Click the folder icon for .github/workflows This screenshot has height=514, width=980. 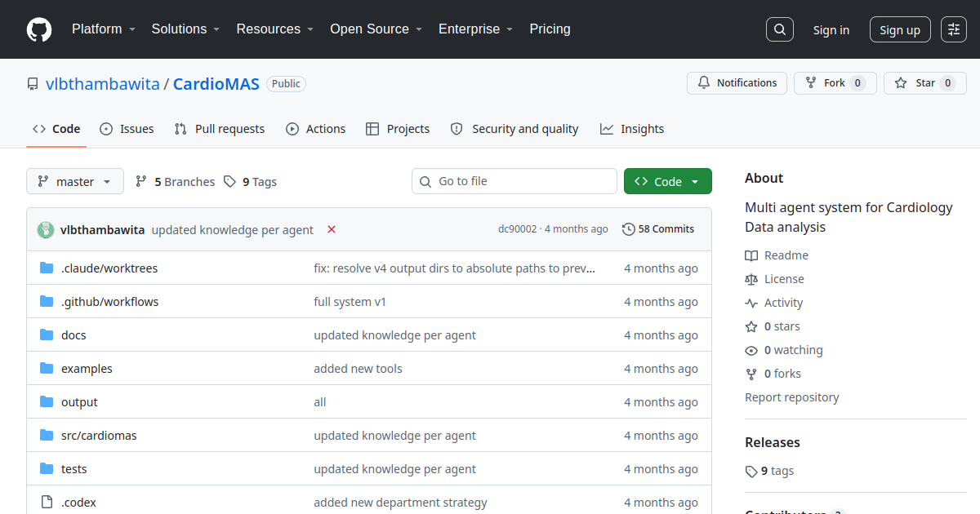point(47,302)
